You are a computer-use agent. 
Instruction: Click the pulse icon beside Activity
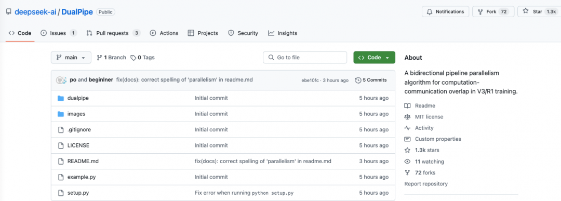[x=407, y=128]
